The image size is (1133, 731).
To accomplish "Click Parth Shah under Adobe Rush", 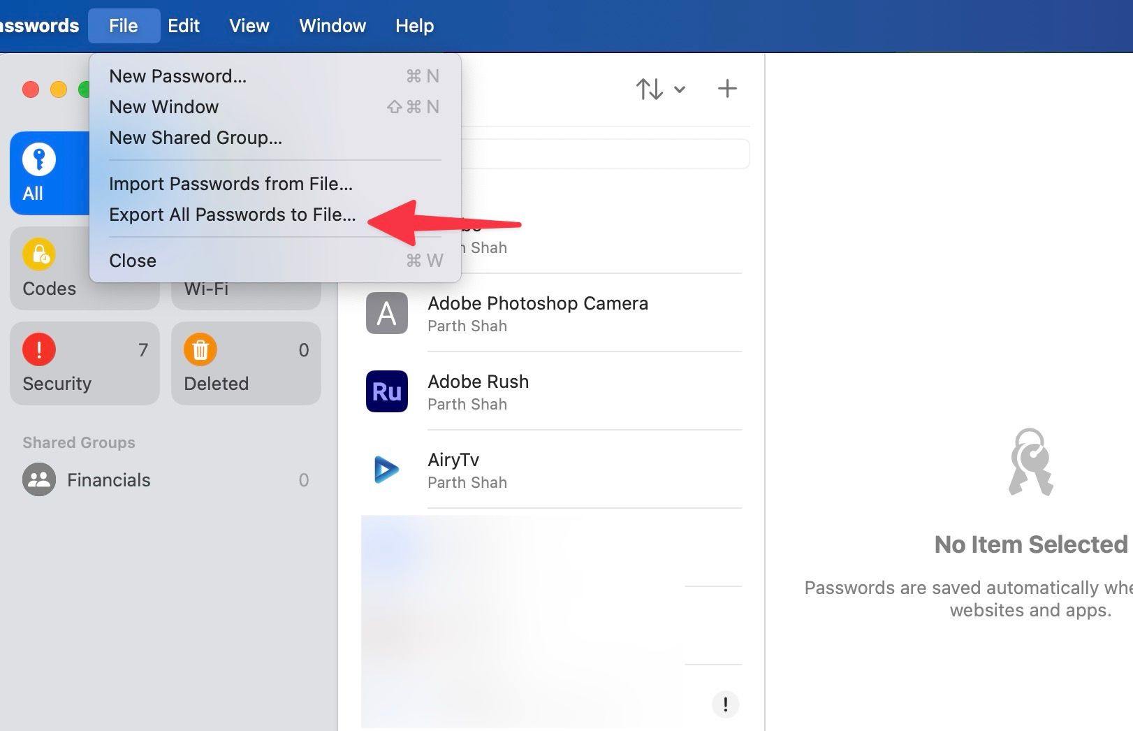I will 467,405.
